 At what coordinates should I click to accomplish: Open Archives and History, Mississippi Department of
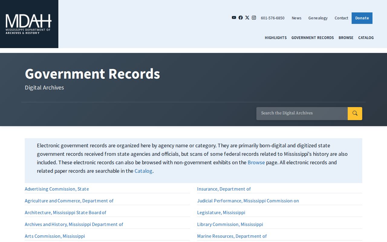pos(74,224)
